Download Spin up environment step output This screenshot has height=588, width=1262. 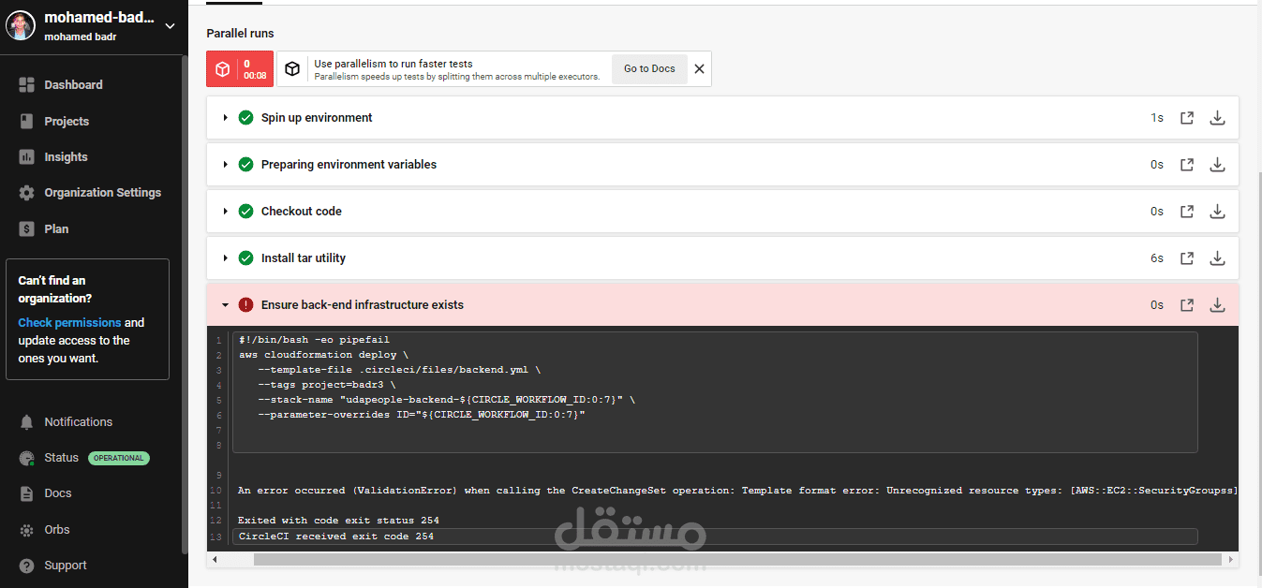coord(1217,118)
